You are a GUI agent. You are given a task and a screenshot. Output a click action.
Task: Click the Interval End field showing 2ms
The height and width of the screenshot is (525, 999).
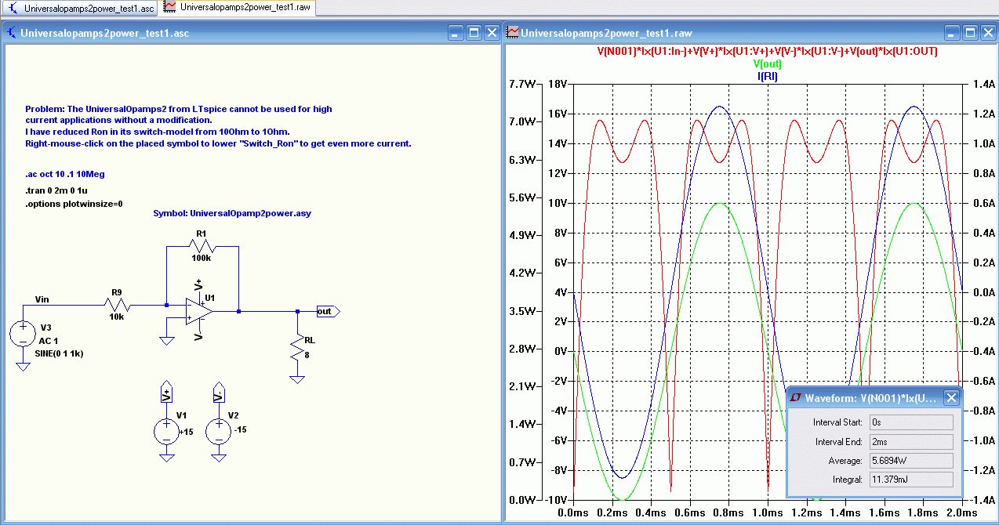[910, 442]
